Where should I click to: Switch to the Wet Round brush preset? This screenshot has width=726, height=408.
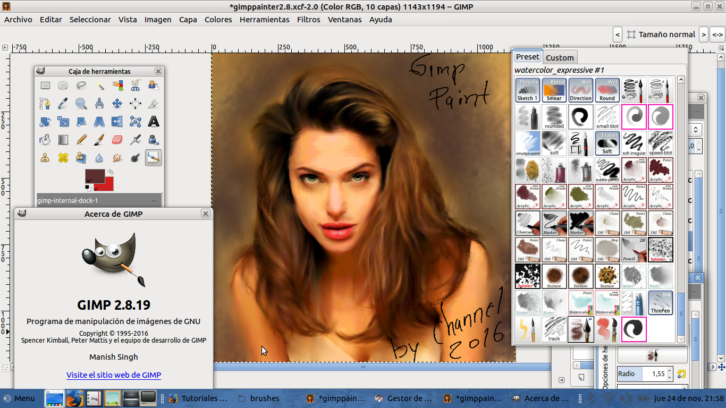pos(607,89)
